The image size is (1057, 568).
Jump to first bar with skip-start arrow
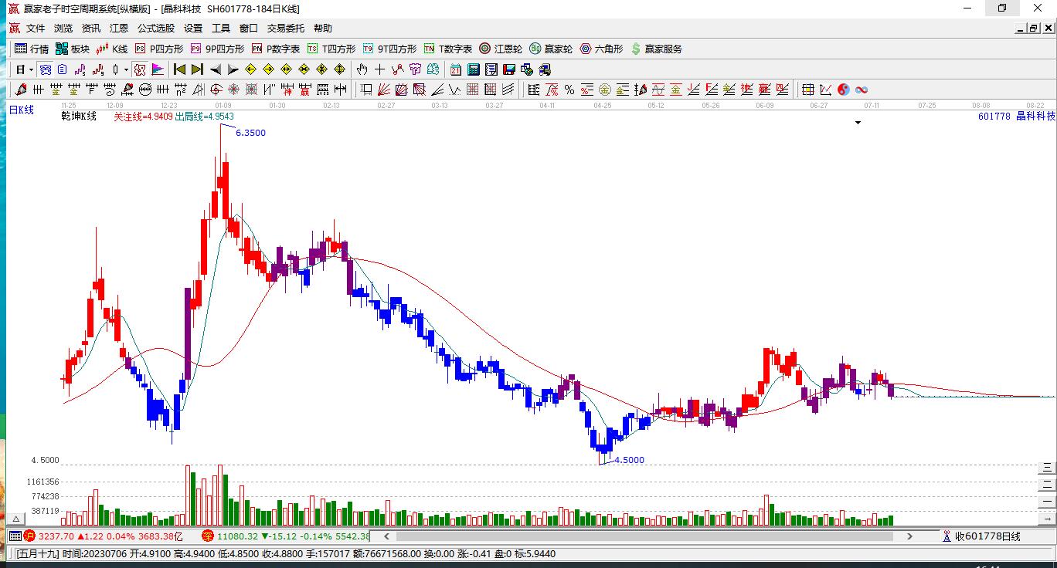pos(180,69)
